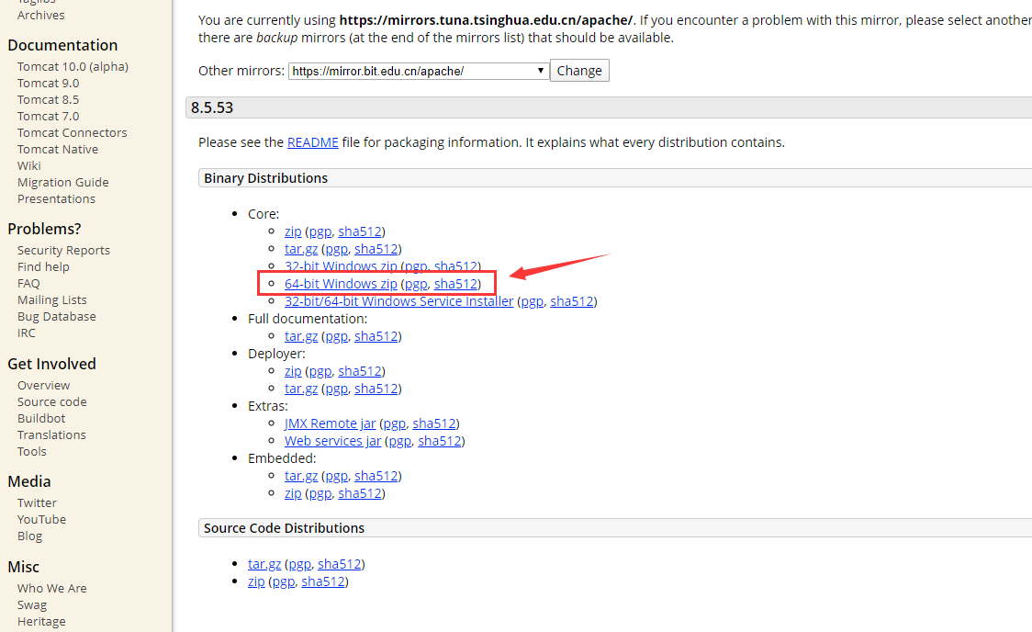Open YouTube media link
Screen dimensions: 1032x632
[x=41, y=519]
